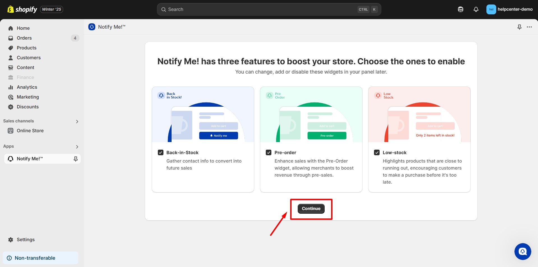Uncheck the Back-in-Stock checkbox
Image resolution: width=538 pixels, height=267 pixels.
pyautogui.click(x=161, y=152)
